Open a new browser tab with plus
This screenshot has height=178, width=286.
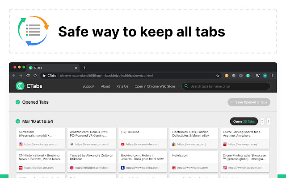tap(84, 68)
